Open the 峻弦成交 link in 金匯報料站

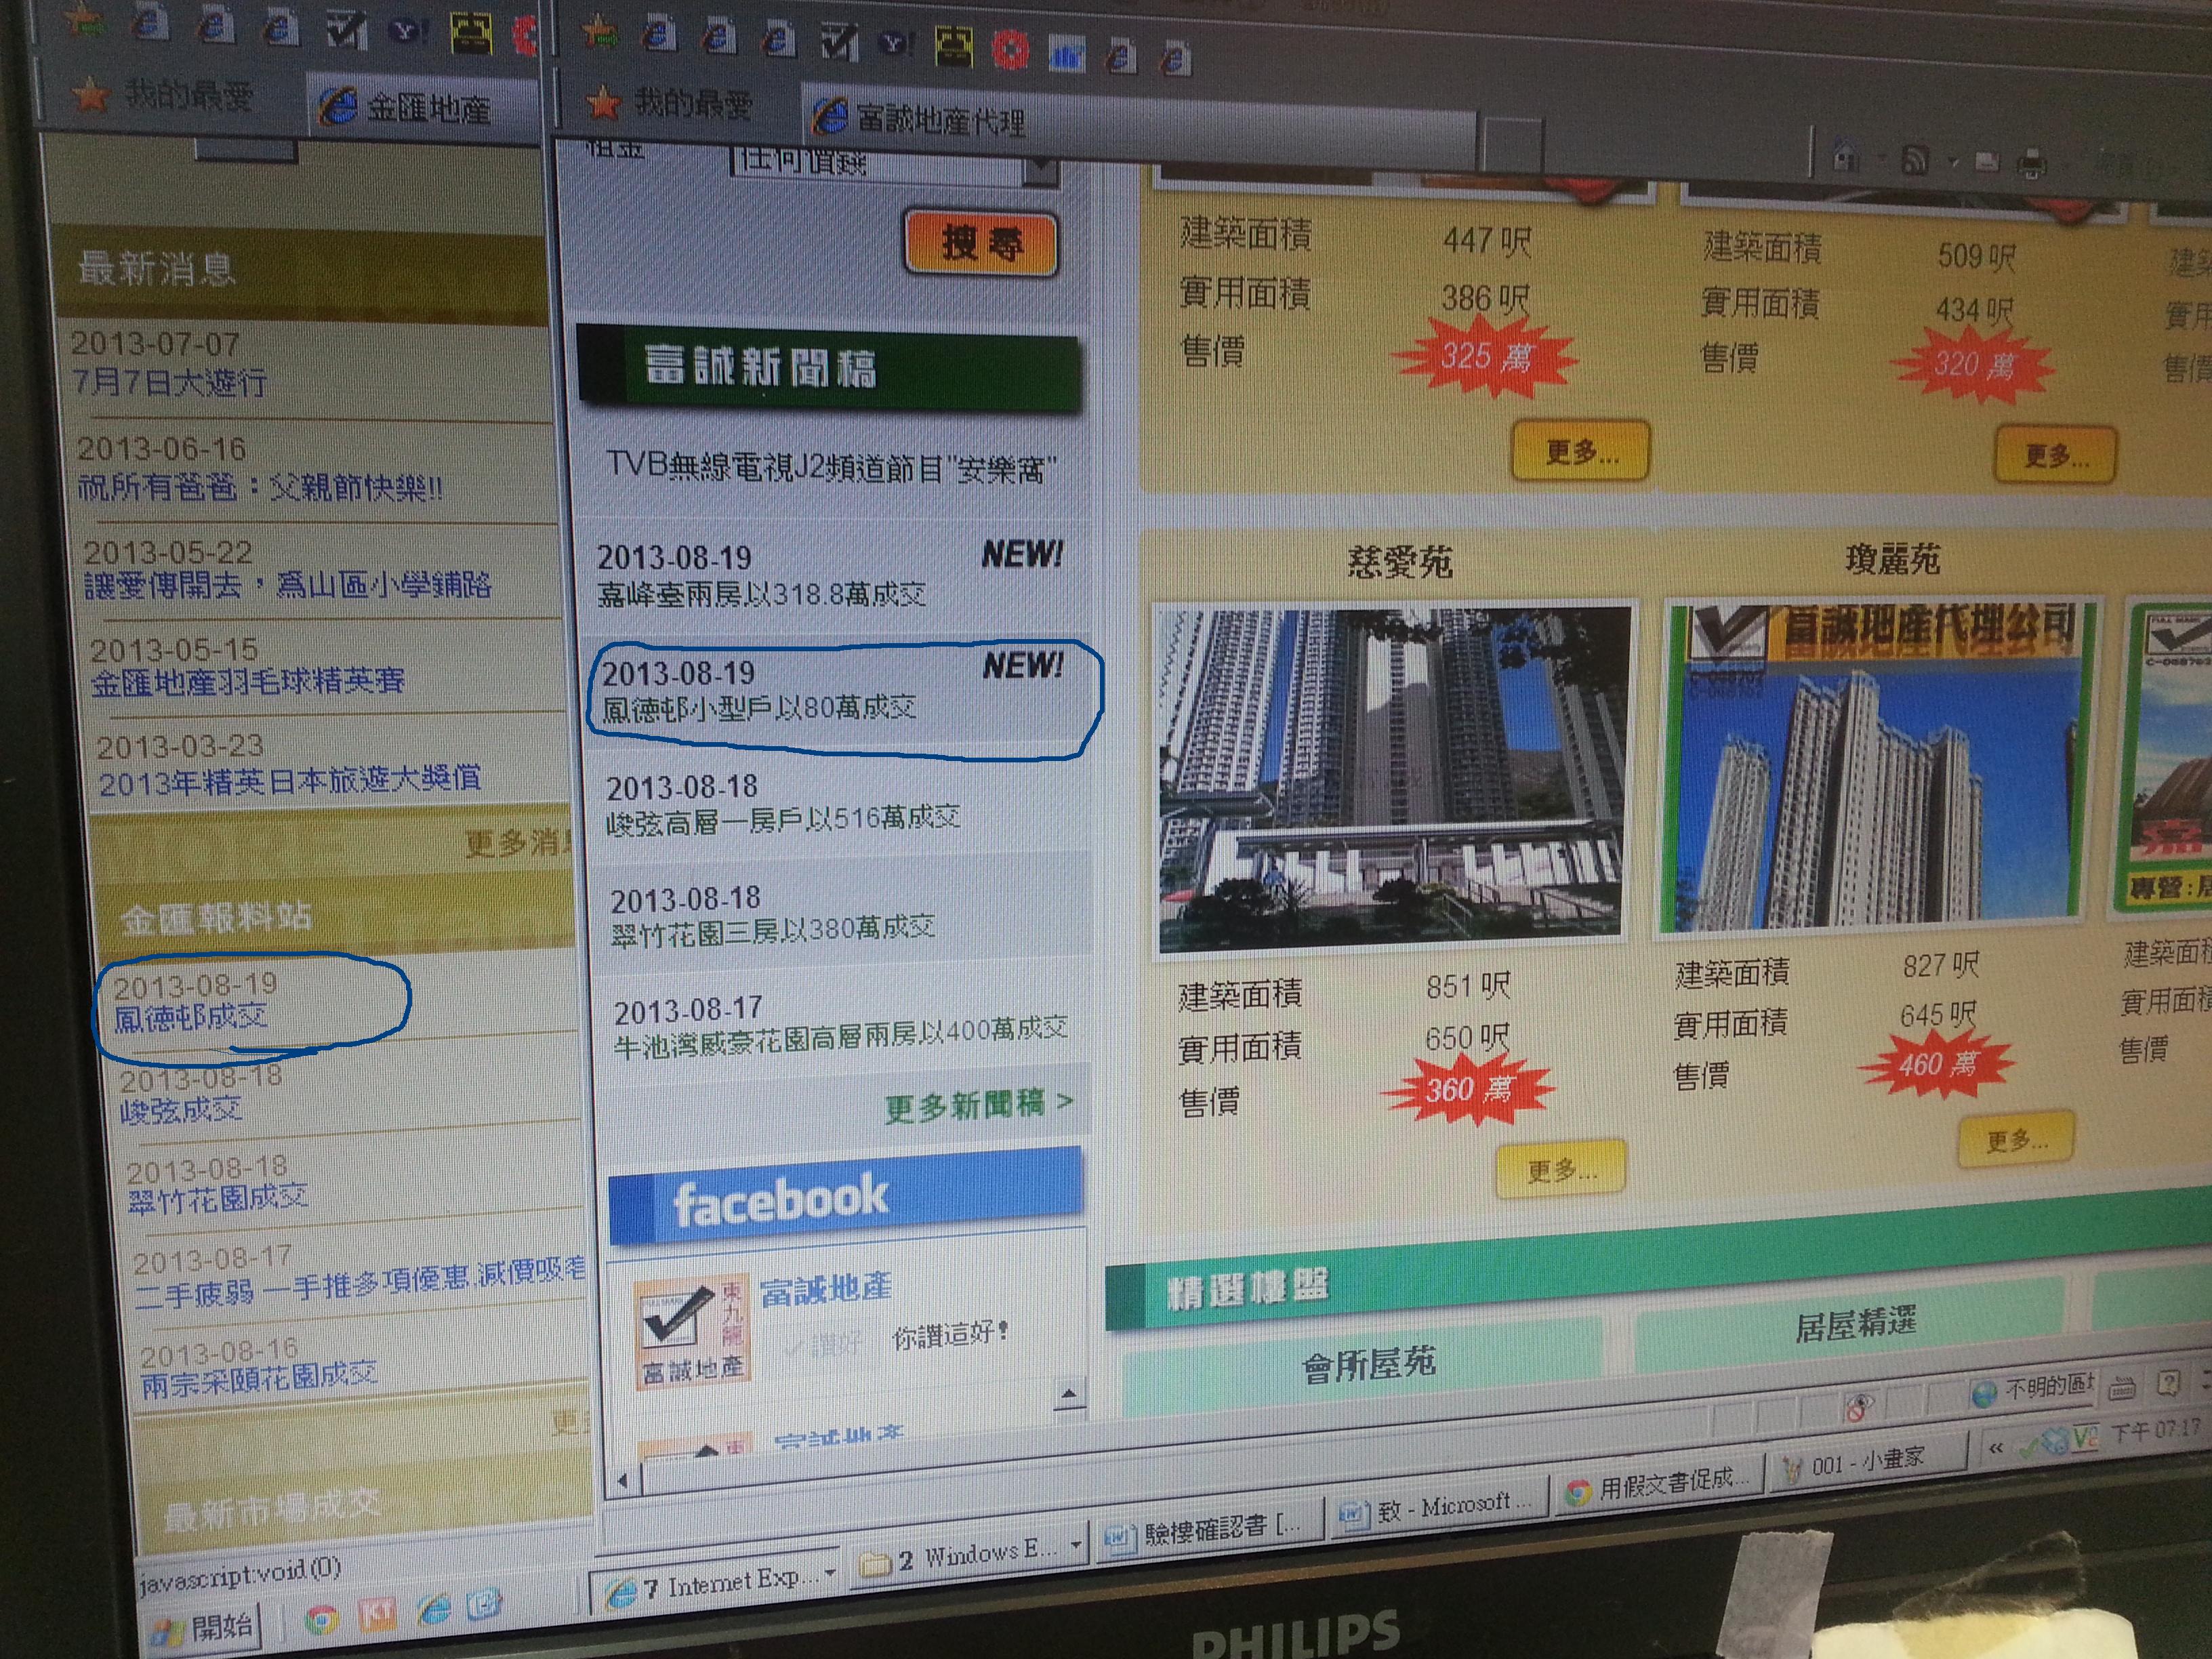181,1109
